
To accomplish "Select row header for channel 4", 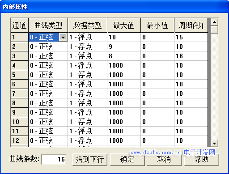I will coord(20,65).
